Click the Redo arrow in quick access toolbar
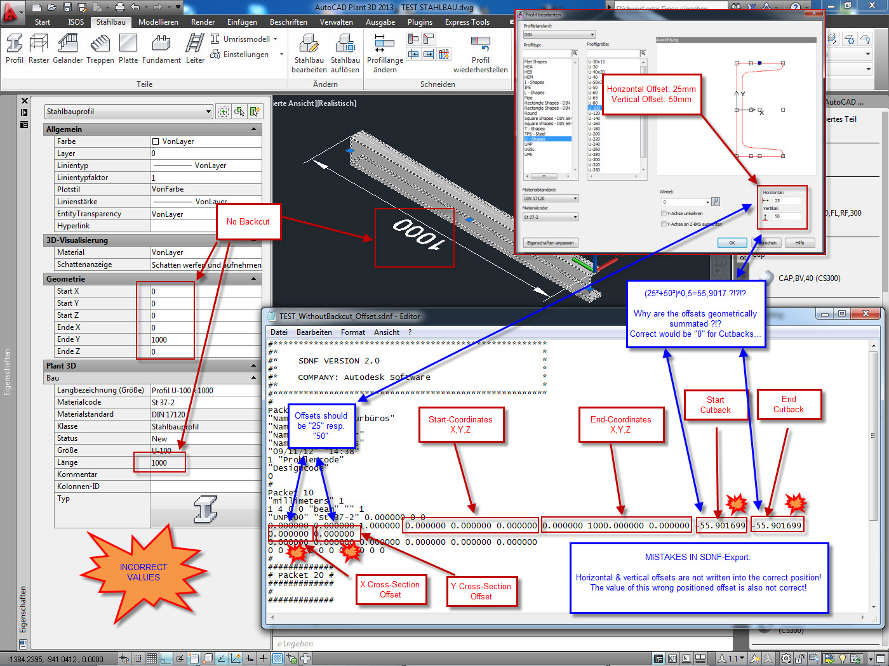The width and height of the screenshot is (889, 666). point(157,8)
